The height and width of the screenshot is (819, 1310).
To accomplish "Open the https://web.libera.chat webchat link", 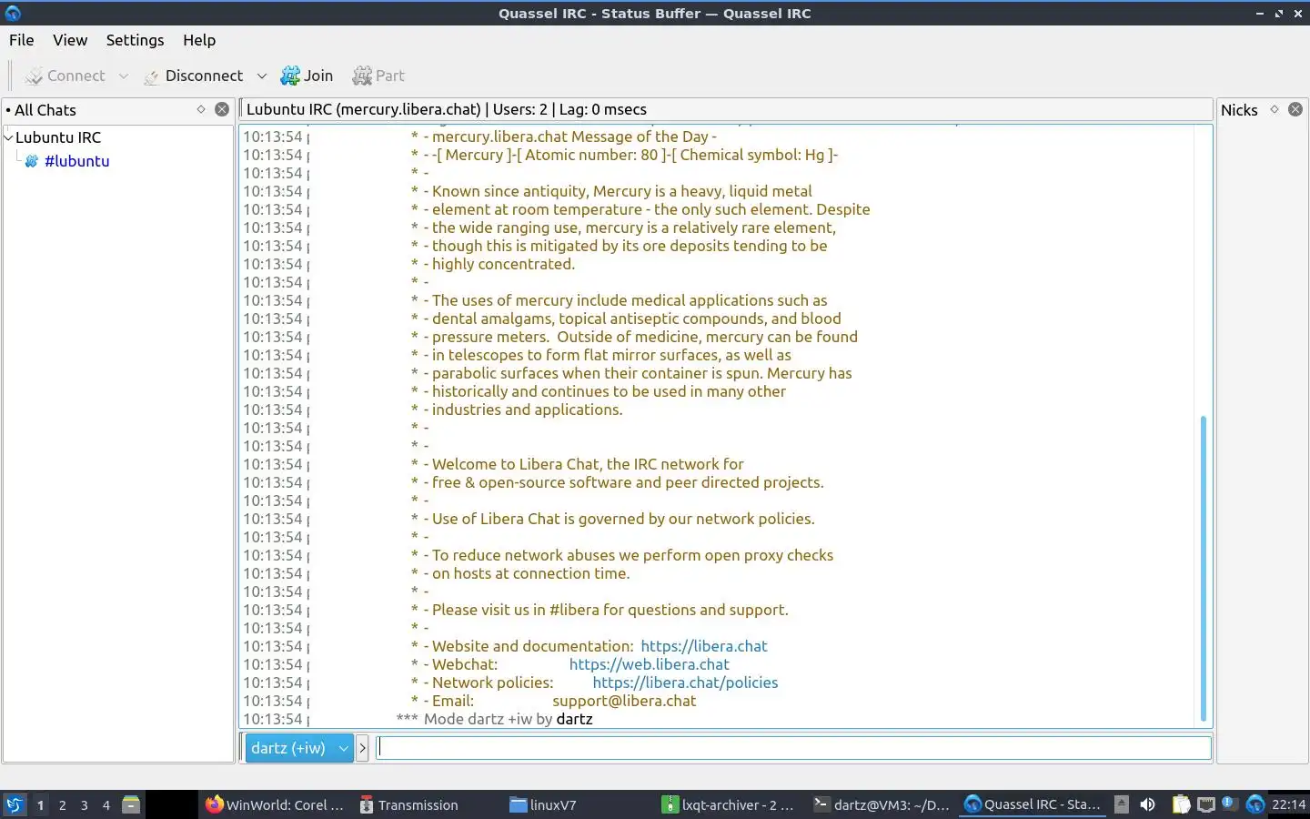I will 649,664.
